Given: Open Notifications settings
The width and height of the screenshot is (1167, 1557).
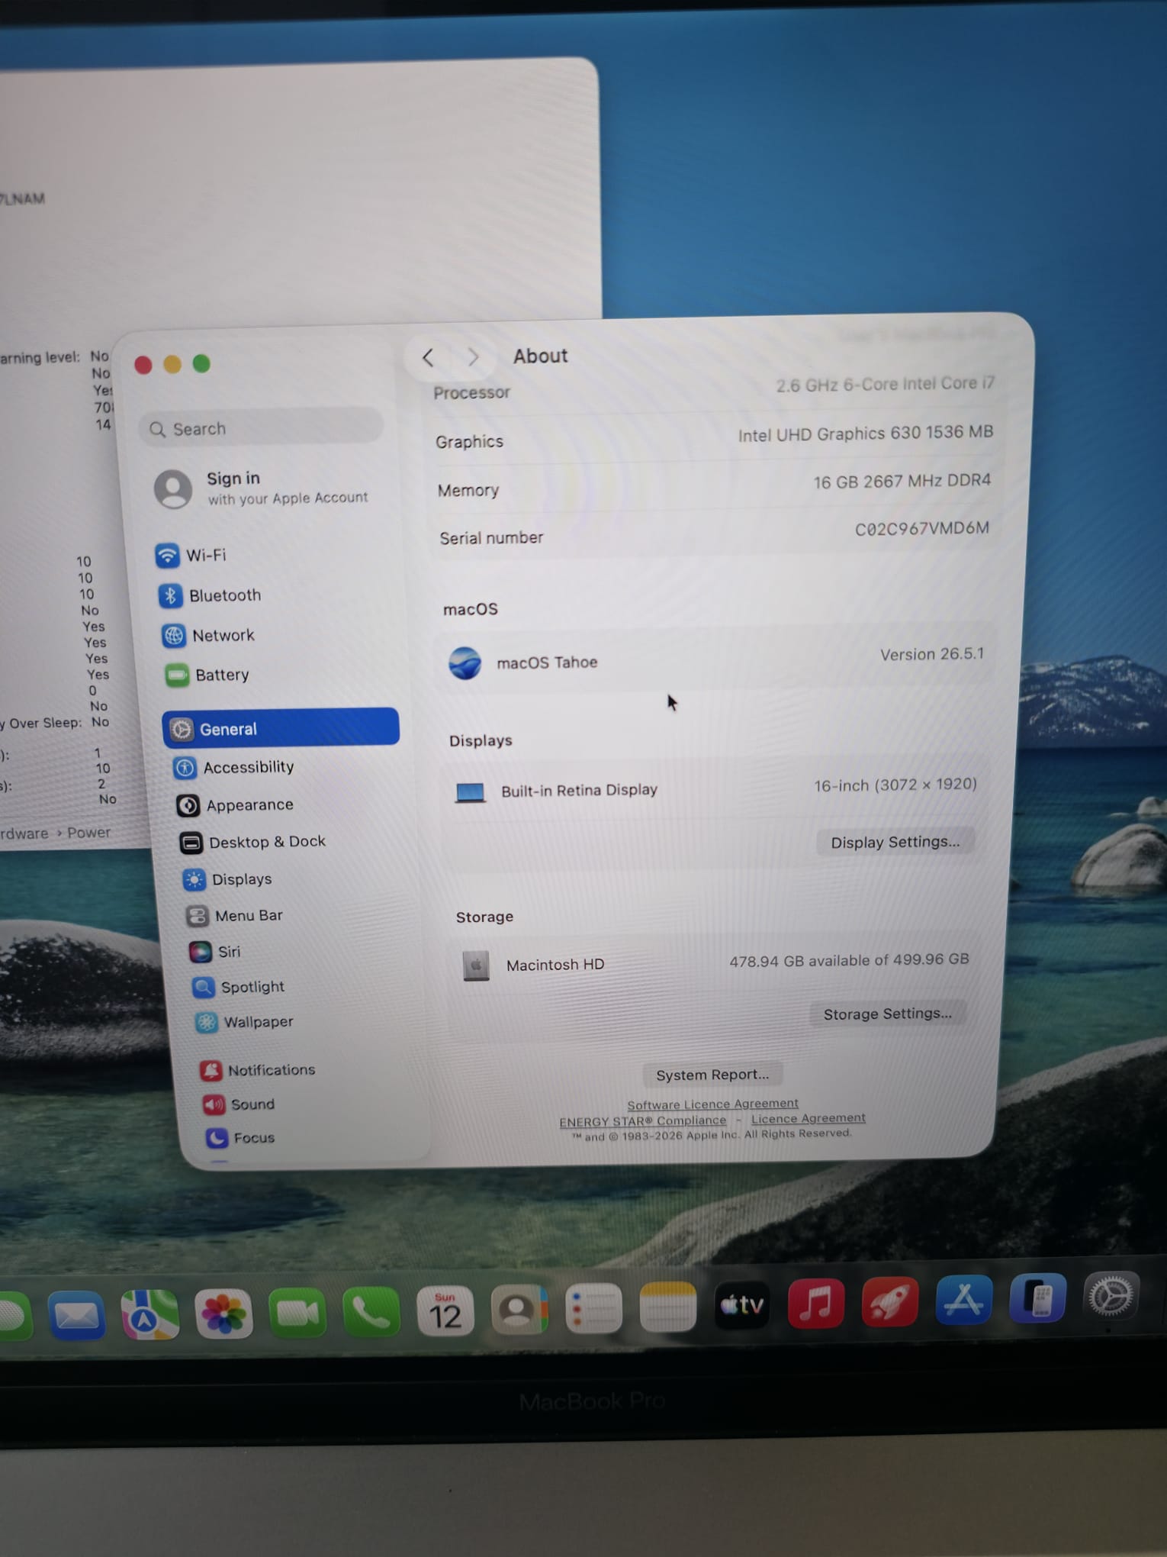Looking at the screenshot, I should (257, 1070).
